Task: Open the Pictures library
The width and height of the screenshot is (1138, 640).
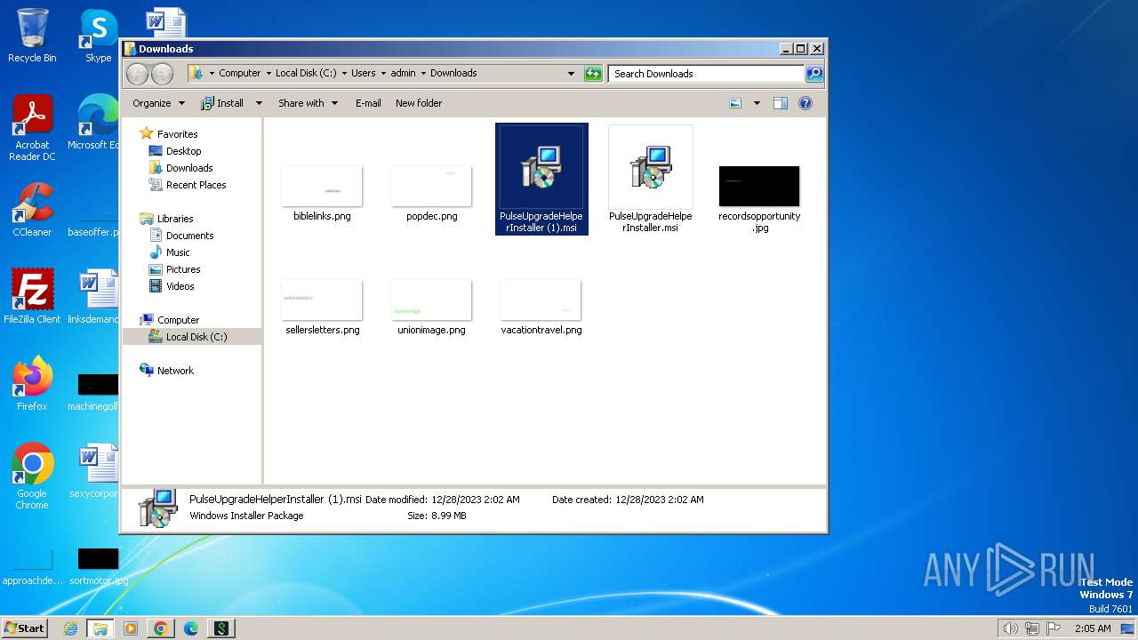Action: click(183, 269)
